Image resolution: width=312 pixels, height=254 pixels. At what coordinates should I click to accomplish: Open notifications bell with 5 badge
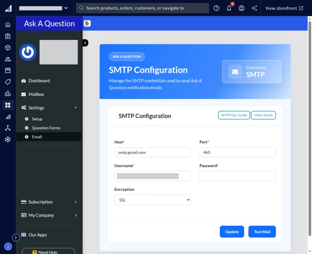click(229, 8)
